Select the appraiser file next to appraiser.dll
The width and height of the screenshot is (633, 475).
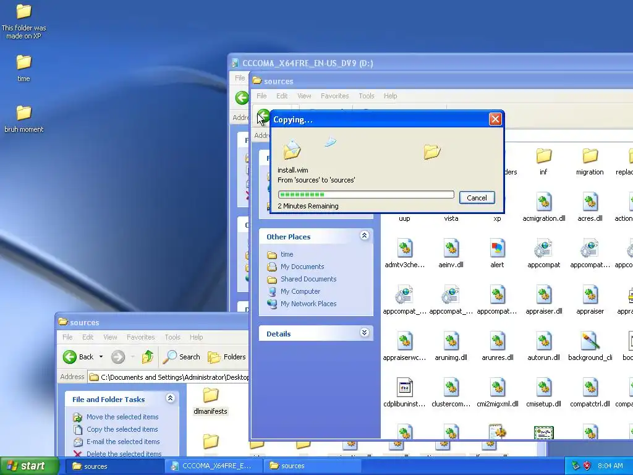[590, 300]
